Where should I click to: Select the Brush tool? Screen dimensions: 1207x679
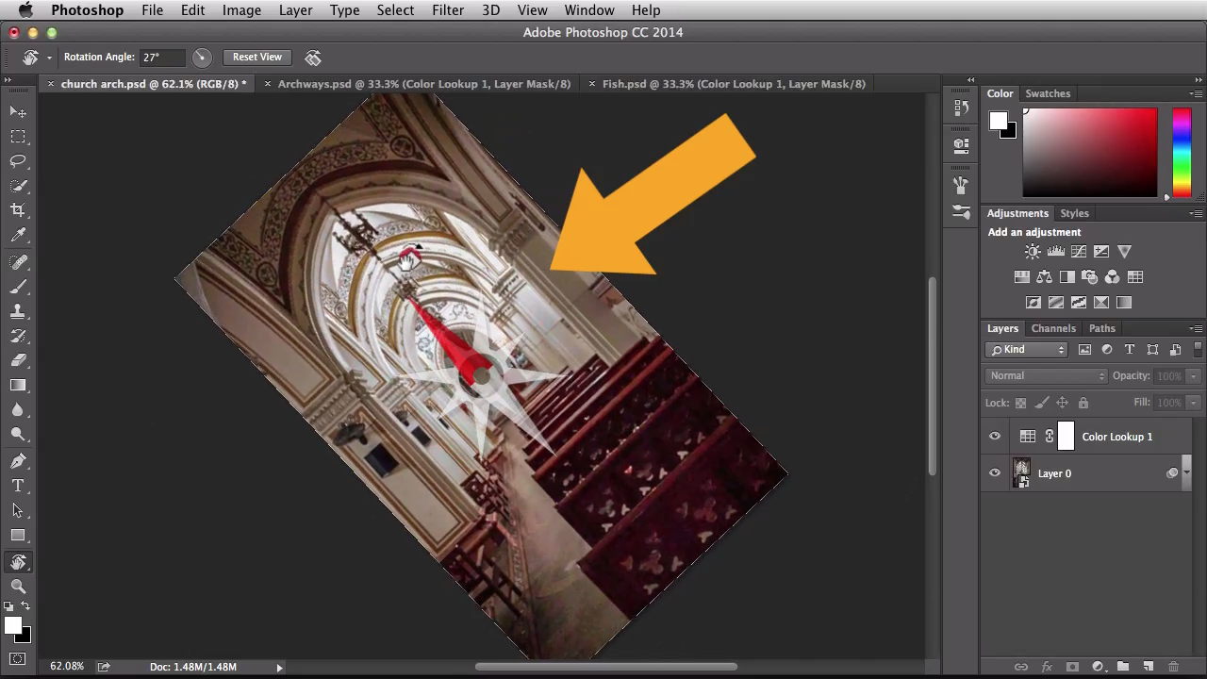[18, 286]
